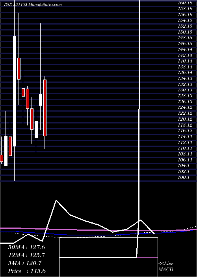Click the 160.16 price axis label
The height and width of the screenshot is (277, 197).
click(x=186, y=3)
